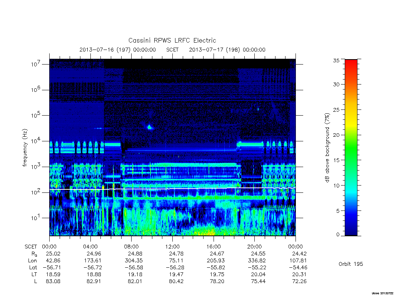Click the bright burst near 3x10^4 Hz
The image size is (394, 295).
[x=150, y=127]
